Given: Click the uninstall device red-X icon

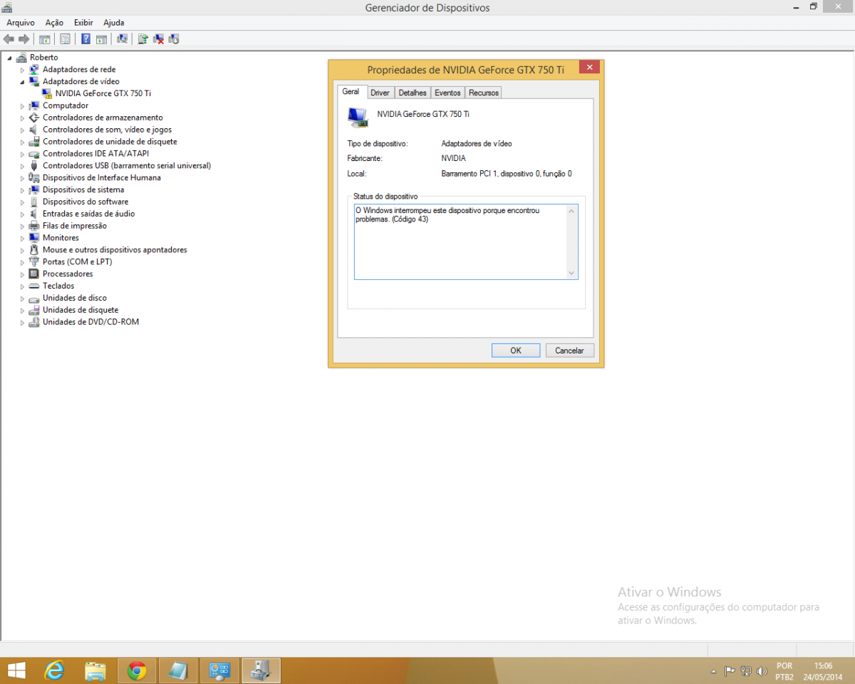Looking at the screenshot, I should [x=158, y=39].
